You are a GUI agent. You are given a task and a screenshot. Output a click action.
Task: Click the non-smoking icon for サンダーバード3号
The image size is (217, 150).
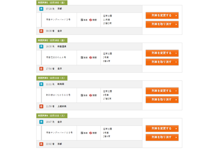pyautogui.click(x=91, y=20)
